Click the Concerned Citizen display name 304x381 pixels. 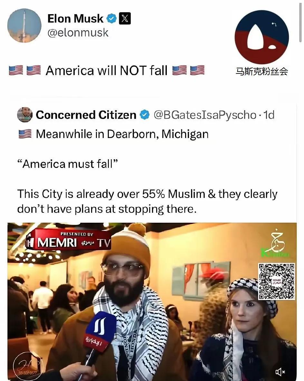point(86,115)
